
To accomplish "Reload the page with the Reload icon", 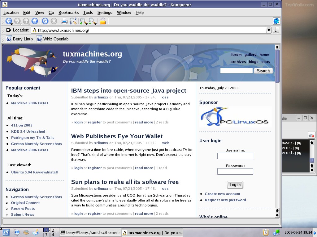I will point(45,21).
